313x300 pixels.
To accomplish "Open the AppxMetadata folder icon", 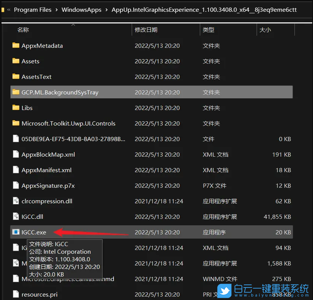I will pos(16,46).
